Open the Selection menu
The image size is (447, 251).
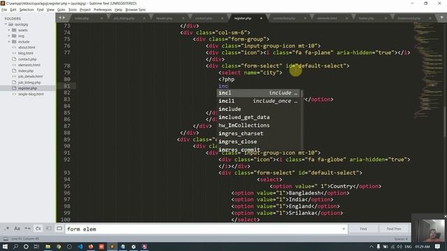(x=27, y=10)
